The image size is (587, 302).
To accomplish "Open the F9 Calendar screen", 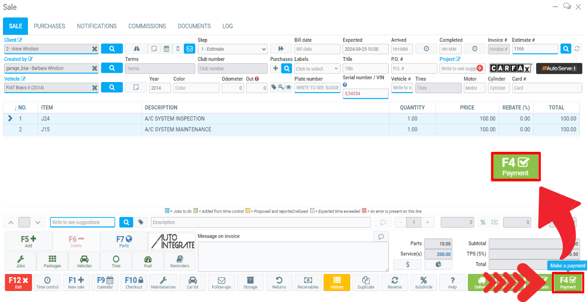I will click(x=105, y=282).
